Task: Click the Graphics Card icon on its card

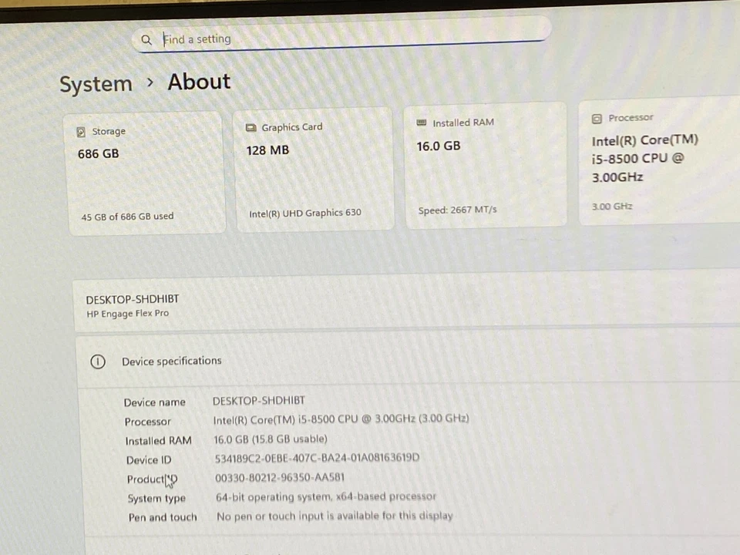Action: [x=251, y=127]
